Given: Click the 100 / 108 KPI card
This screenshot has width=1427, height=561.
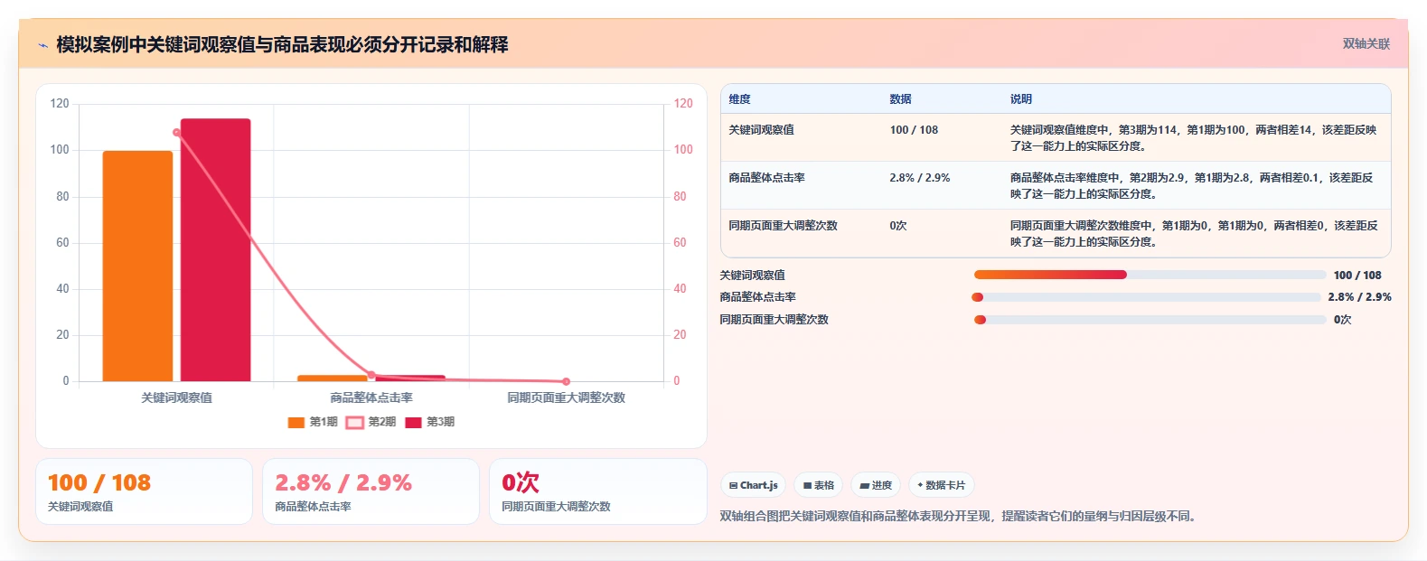Looking at the screenshot, I should coord(144,491).
